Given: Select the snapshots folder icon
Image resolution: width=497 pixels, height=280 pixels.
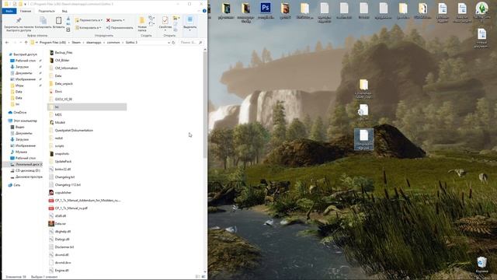Looking at the screenshot, I should 51,154.
